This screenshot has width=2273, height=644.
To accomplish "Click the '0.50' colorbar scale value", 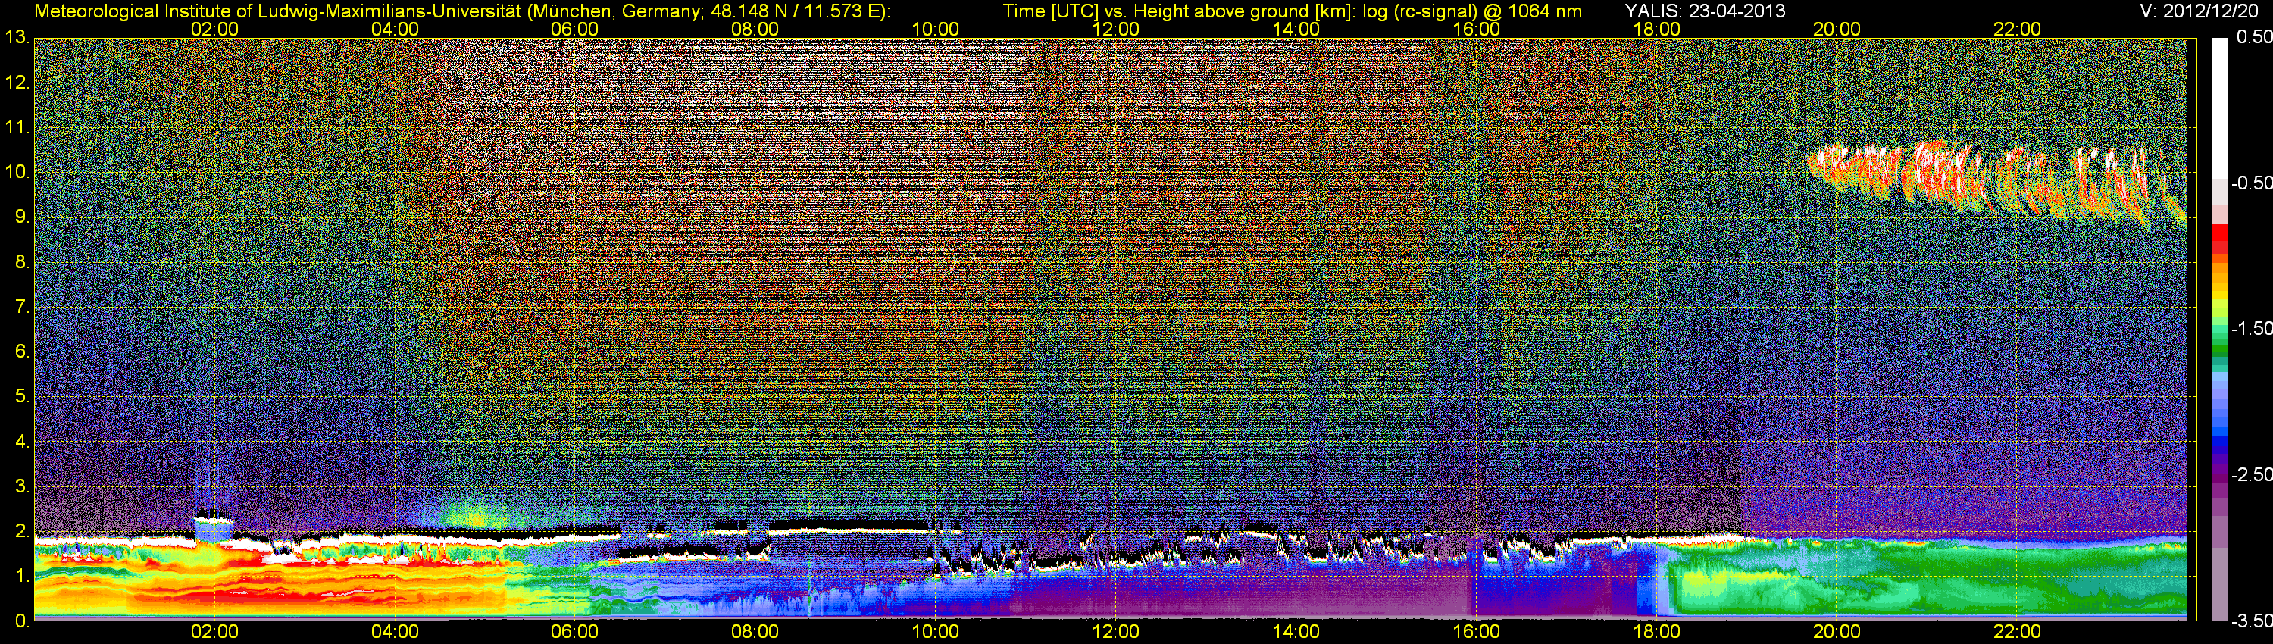I will (2253, 37).
